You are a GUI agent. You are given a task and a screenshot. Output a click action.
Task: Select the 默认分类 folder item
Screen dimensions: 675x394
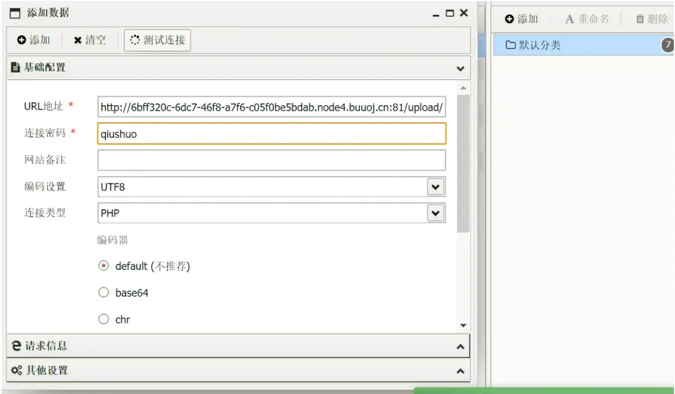[x=583, y=45]
